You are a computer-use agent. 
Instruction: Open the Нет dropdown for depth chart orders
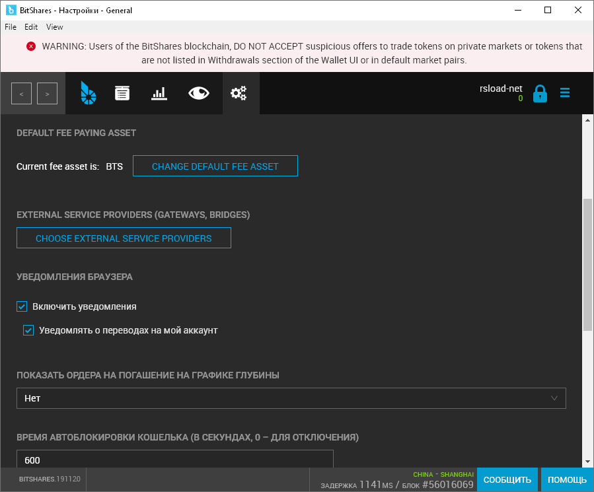291,398
